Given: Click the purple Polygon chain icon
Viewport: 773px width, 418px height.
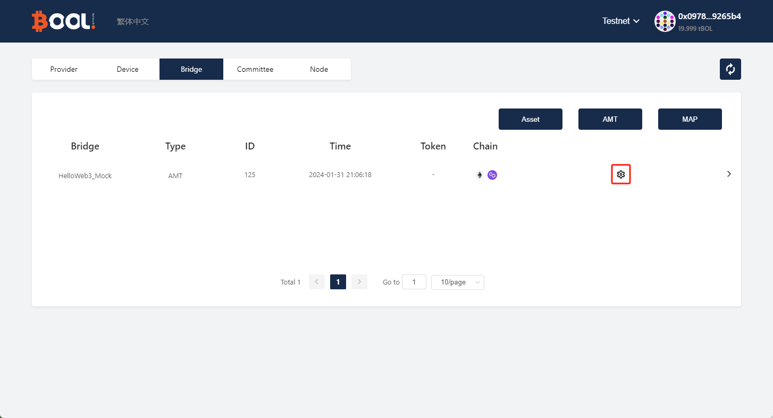Looking at the screenshot, I should pyautogui.click(x=492, y=175).
